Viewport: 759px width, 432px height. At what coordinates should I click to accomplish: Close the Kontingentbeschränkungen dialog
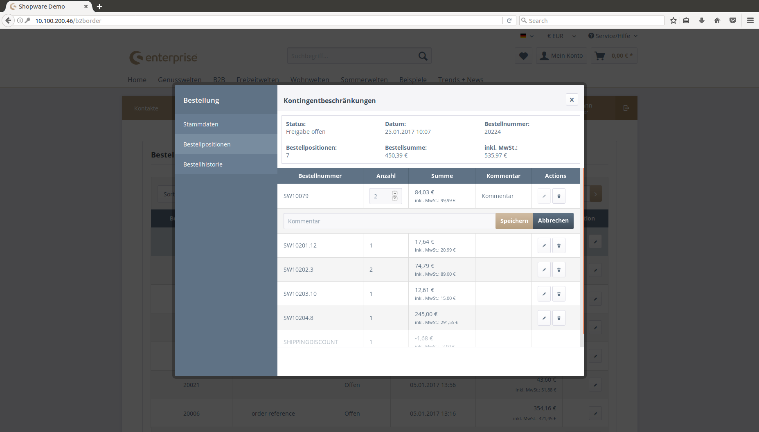pos(572,100)
